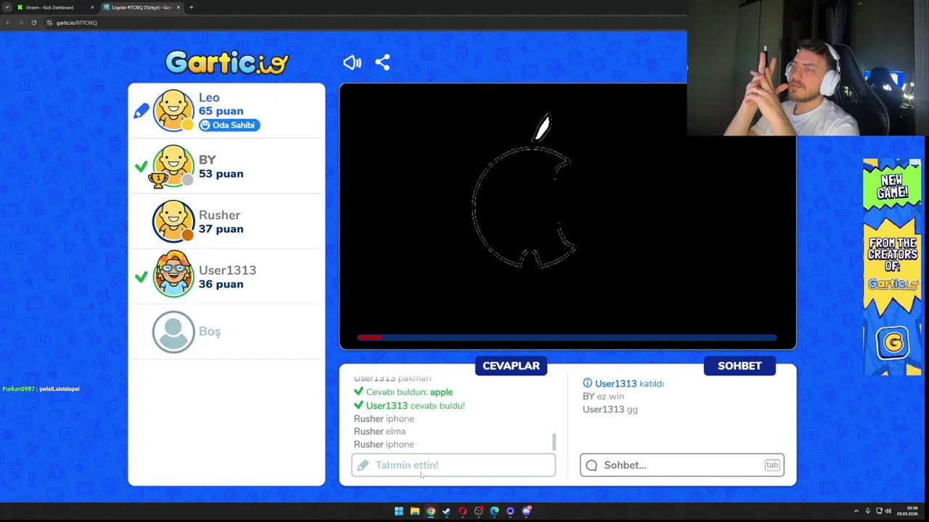Open the tab search dropdown in Chrome
This screenshot has width=929, height=522.
7,7
